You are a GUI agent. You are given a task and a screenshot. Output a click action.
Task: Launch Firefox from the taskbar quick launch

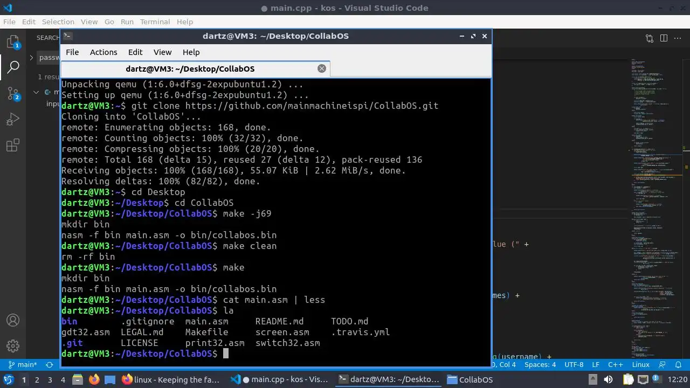(94, 380)
